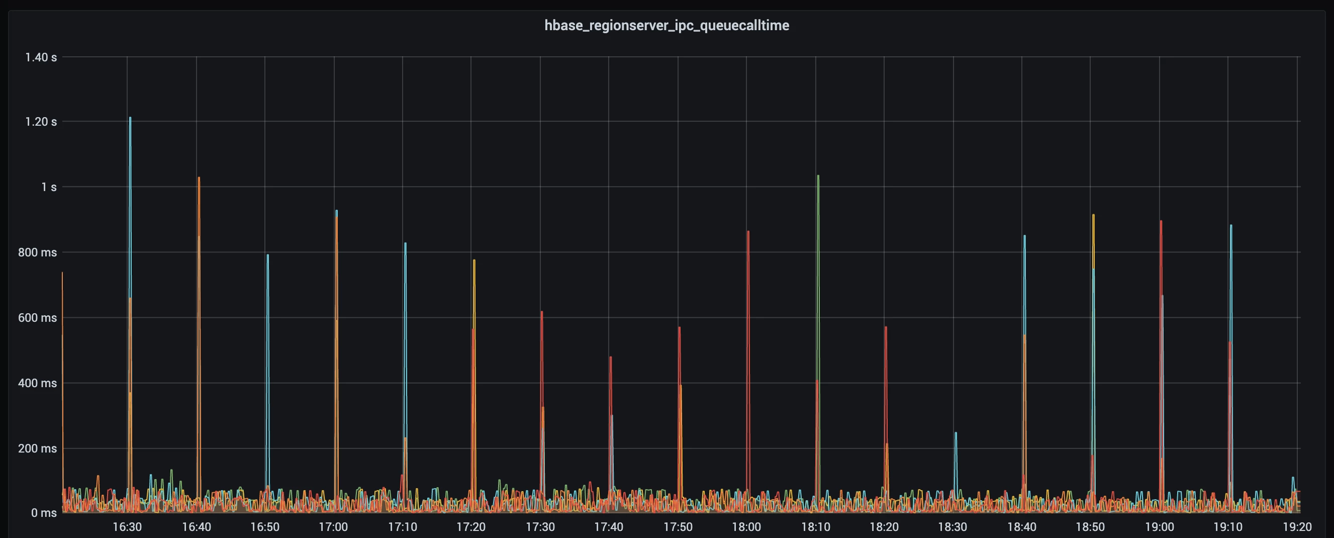Click the tallest blue spike near 16:30
The image size is (1334, 538).
click(x=130, y=118)
